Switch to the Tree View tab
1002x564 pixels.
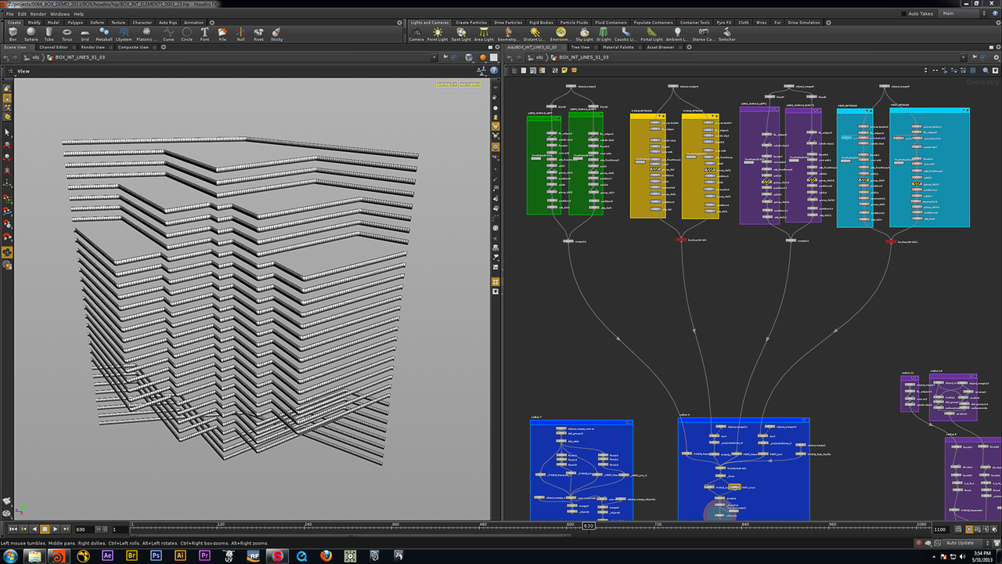pos(580,47)
